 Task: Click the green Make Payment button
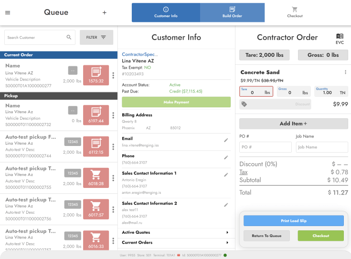coord(176,102)
